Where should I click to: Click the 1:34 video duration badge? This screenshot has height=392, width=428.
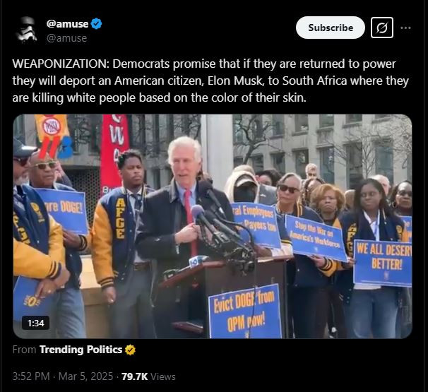tap(36, 323)
